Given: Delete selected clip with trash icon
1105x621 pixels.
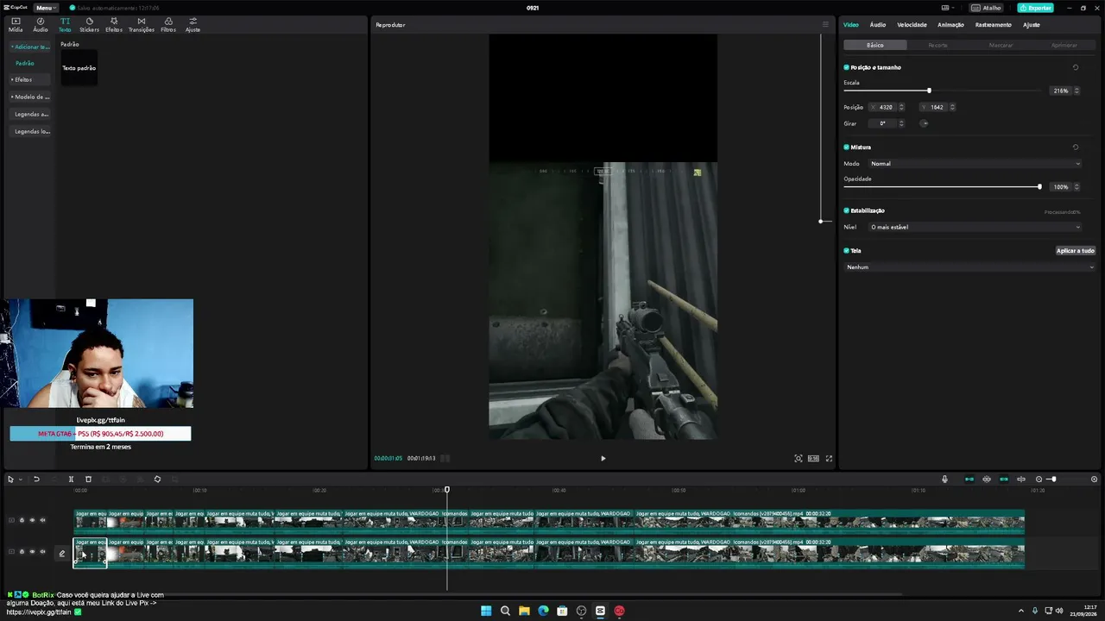Looking at the screenshot, I should tap(88, 479).
